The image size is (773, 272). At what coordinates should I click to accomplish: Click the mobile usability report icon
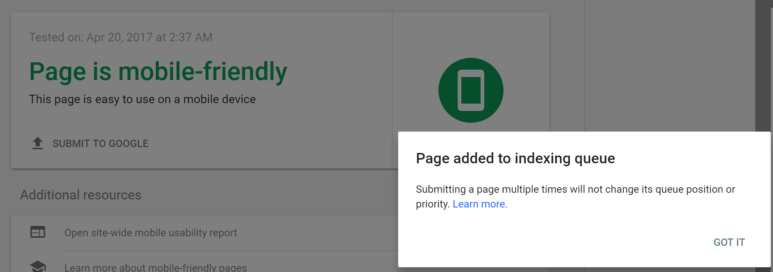point(38,232)
